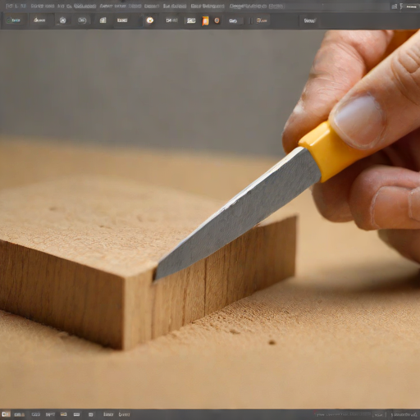420x420 pixels.
Task: Click the orange-and-white round dial icon
Action: click(x=149, y=21)
